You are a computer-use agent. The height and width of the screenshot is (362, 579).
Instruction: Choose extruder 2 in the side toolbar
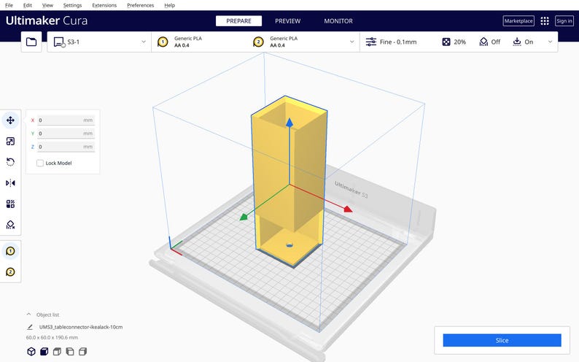(x=10, y=272)
